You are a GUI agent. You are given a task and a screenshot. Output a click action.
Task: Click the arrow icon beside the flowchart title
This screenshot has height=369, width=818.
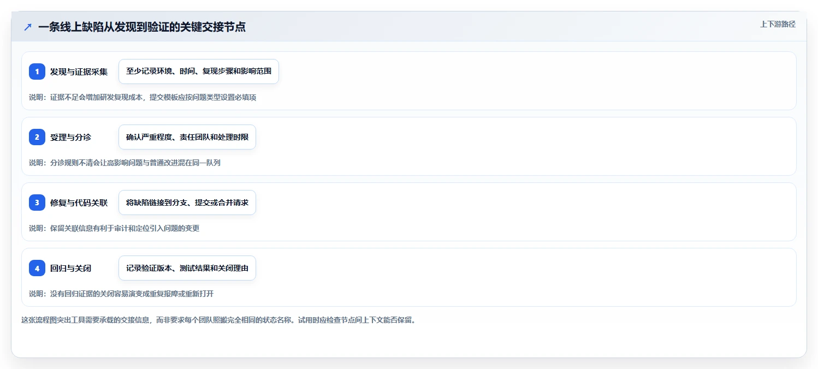tap(28, 27)
